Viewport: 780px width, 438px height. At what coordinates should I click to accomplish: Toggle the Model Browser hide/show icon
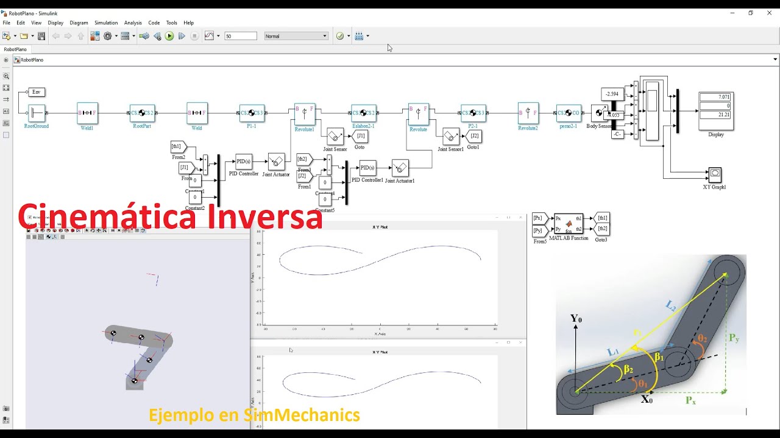pos(6,60)
